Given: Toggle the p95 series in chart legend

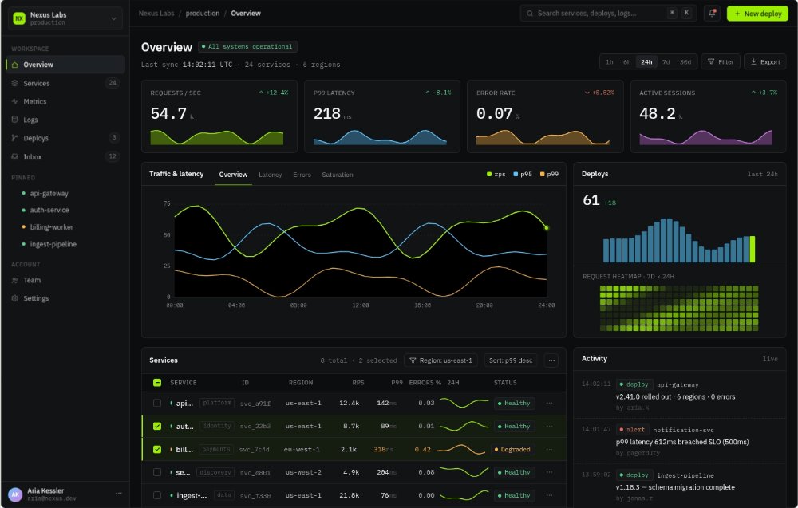Looking at the screenshot, I should [x=522, y=174].
